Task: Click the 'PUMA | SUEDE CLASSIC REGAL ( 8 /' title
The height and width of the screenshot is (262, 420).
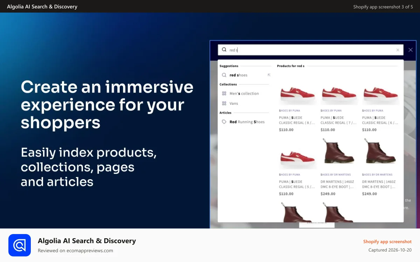Action: click(297, 120)
